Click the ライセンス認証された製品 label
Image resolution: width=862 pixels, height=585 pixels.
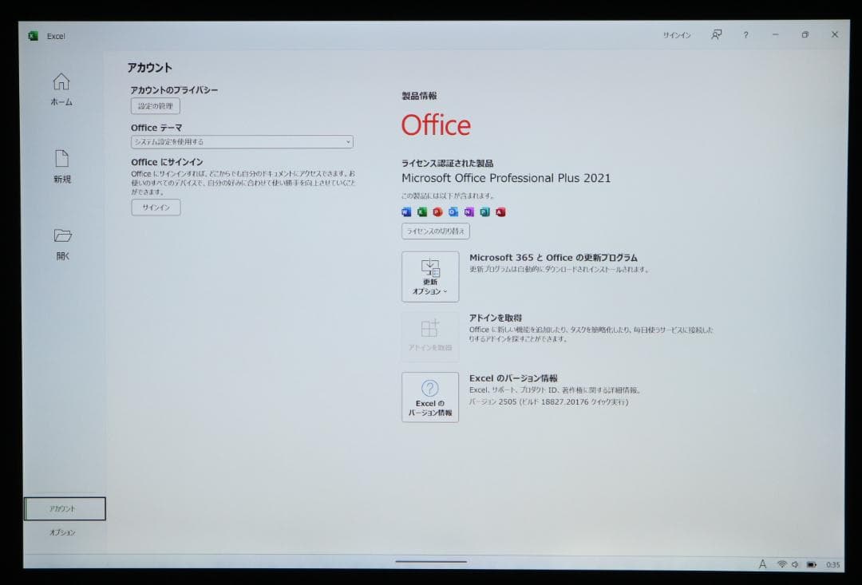(x=448, y=164)
